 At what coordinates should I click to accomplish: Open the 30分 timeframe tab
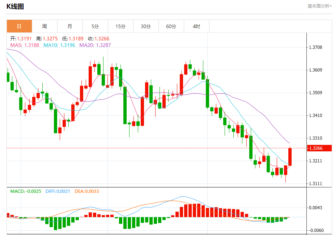pyautogui.click(x=146, y=26)
